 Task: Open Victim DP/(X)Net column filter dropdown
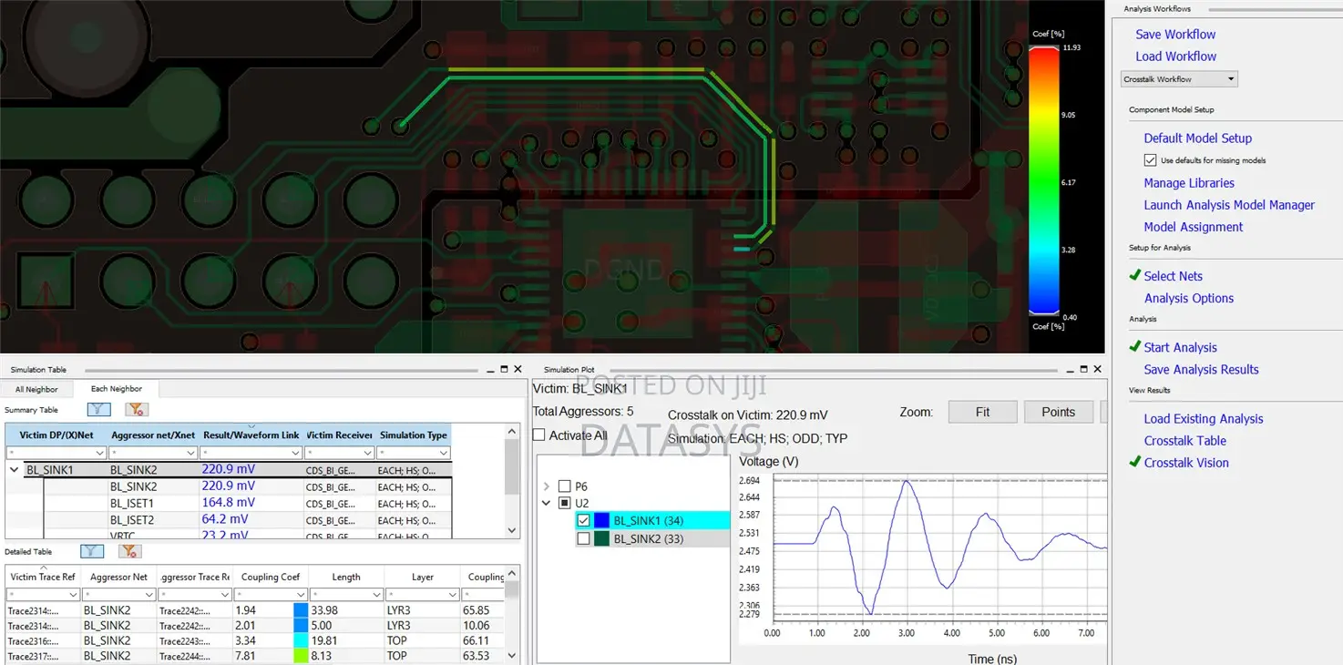(x=99, y=453)
